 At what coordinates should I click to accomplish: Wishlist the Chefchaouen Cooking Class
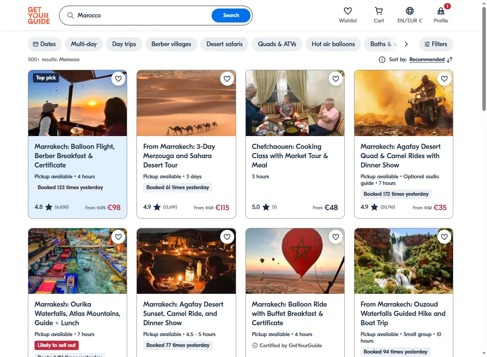pyautogui.click(x=336, y=79)
